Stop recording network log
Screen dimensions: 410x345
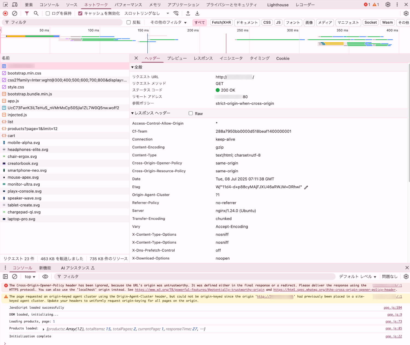click(5, 13)
